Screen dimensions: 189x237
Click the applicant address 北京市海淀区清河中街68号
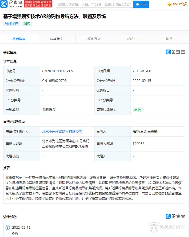(x=66, y=144)
